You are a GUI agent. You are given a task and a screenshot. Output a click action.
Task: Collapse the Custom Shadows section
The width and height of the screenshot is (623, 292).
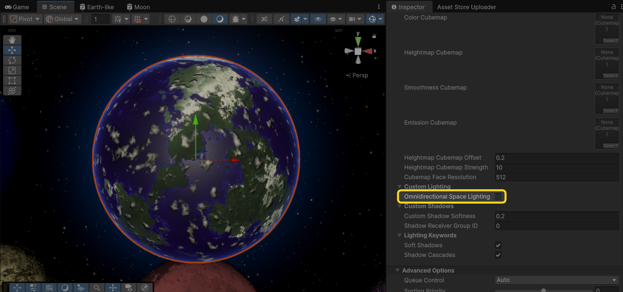coord(399,206)
